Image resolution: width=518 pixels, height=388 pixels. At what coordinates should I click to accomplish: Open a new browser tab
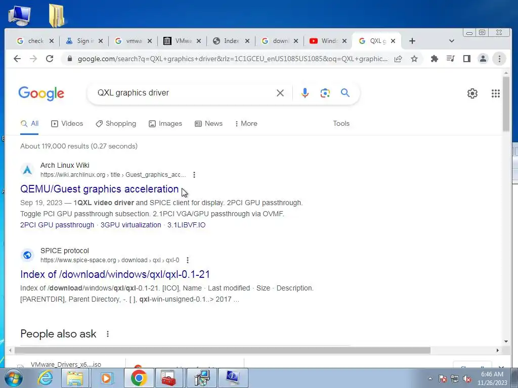[412, 41]
